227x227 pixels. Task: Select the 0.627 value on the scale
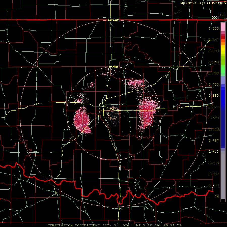click(214, 107)
